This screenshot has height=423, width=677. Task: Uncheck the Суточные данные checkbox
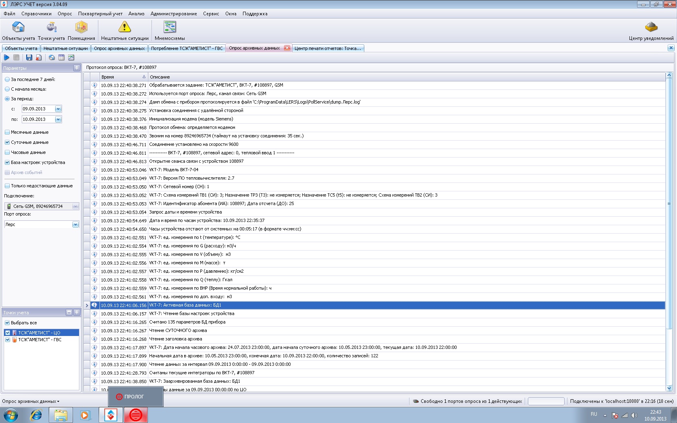coord(7,142)
